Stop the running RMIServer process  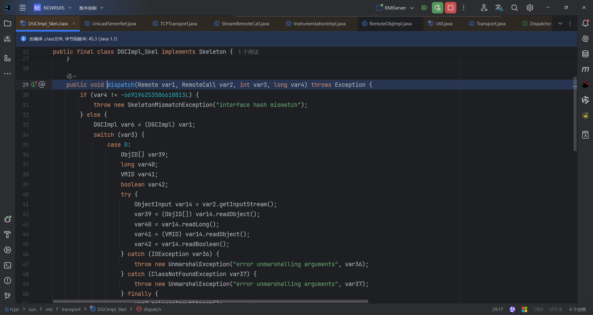pyautogui.click(x=451, y=8)
